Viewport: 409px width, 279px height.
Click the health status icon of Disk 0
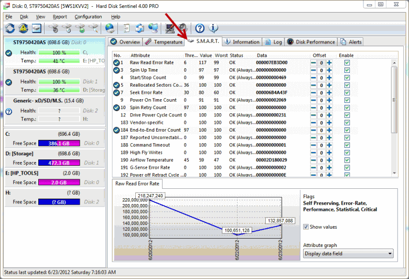tap(8, 53)
